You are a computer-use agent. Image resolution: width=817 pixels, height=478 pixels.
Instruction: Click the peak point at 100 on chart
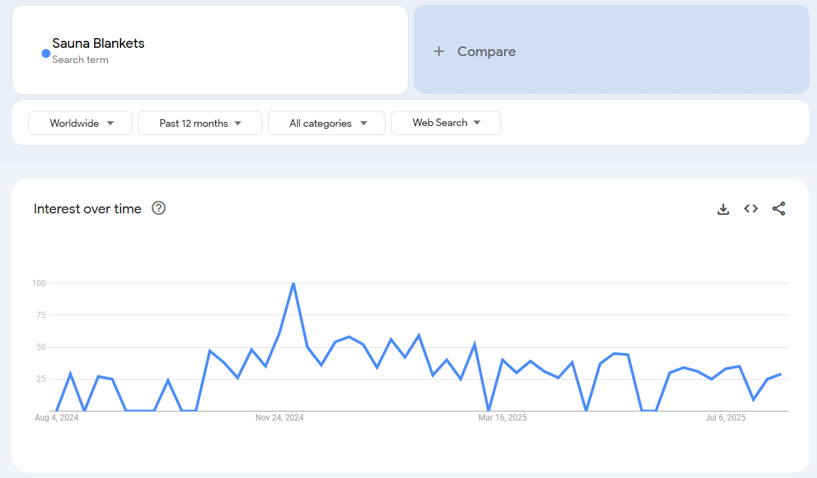(294, 283)
